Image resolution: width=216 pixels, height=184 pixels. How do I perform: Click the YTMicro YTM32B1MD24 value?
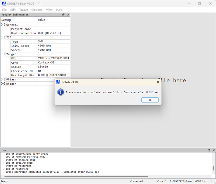tap(53, 58)
